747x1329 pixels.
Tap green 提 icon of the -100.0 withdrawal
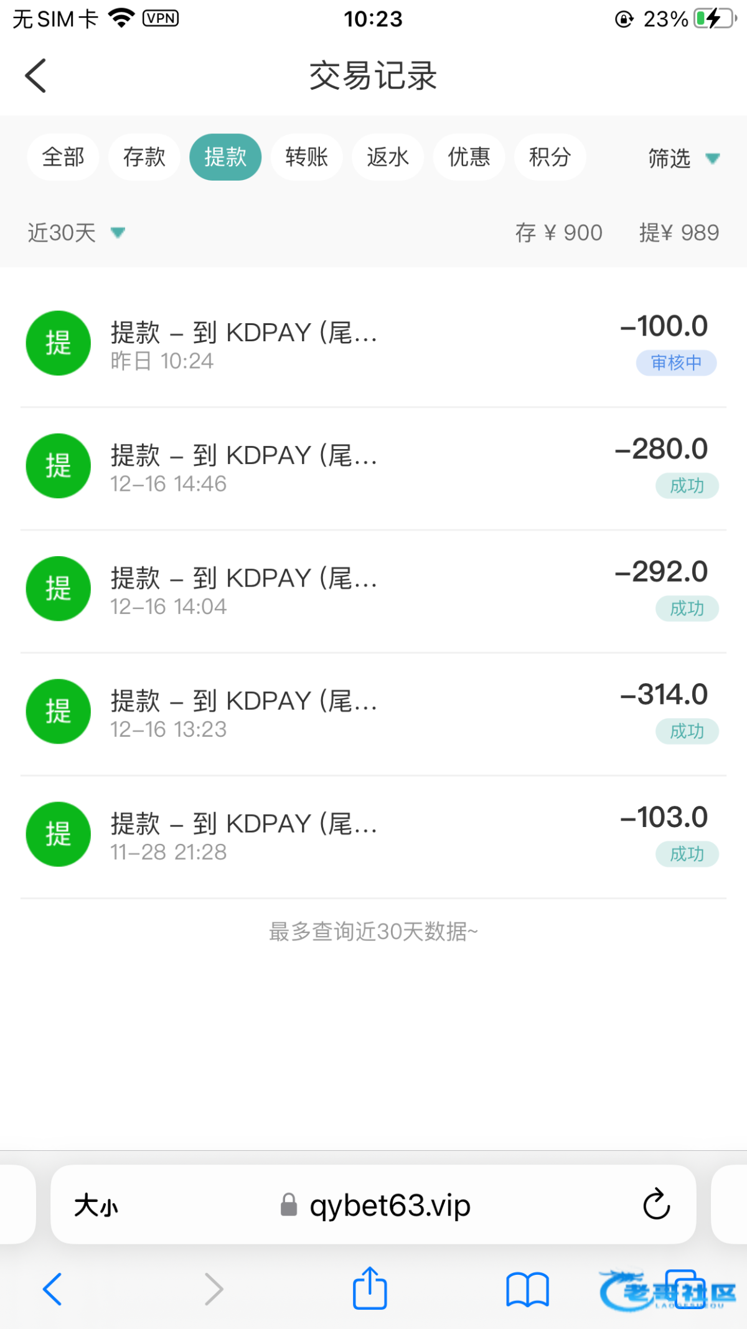coord(59,343)
